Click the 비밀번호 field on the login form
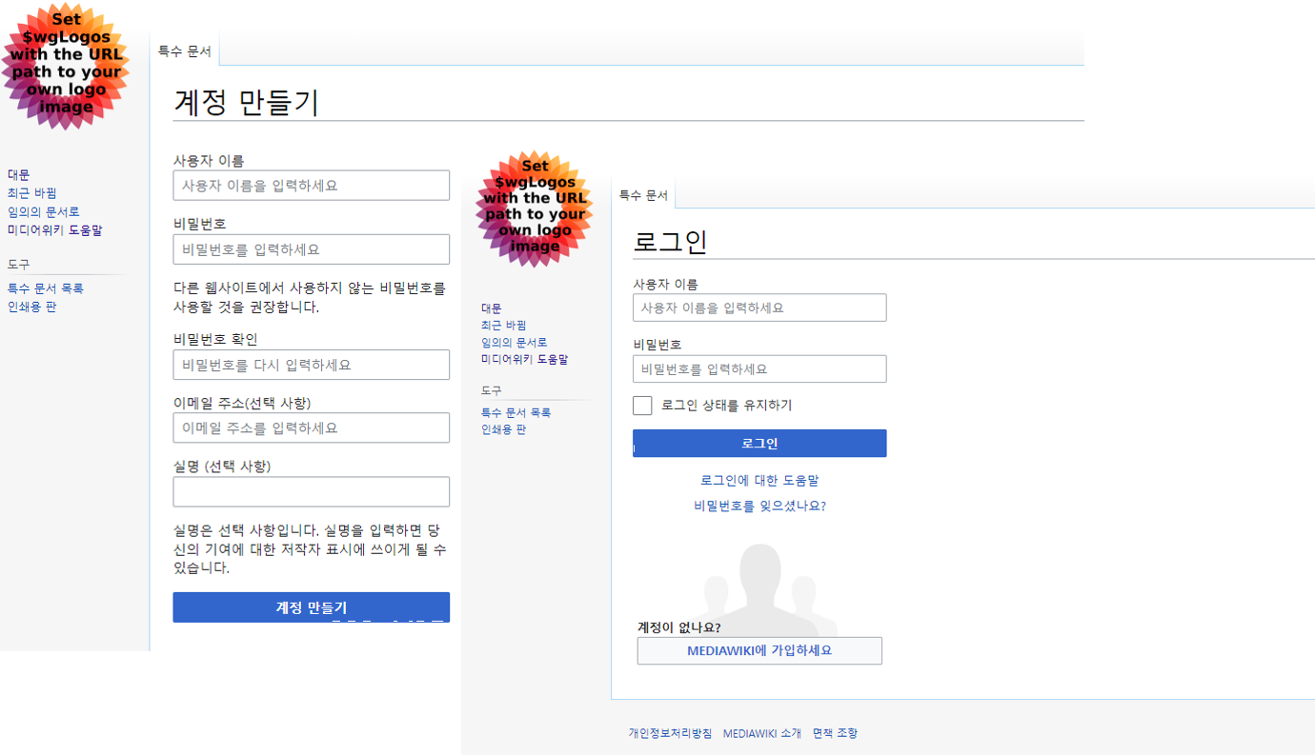1315x755 pixels. point(759,369)
